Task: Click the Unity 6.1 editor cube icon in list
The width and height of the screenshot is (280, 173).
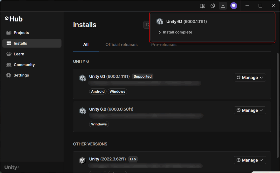Action: (x=83, y=78)
